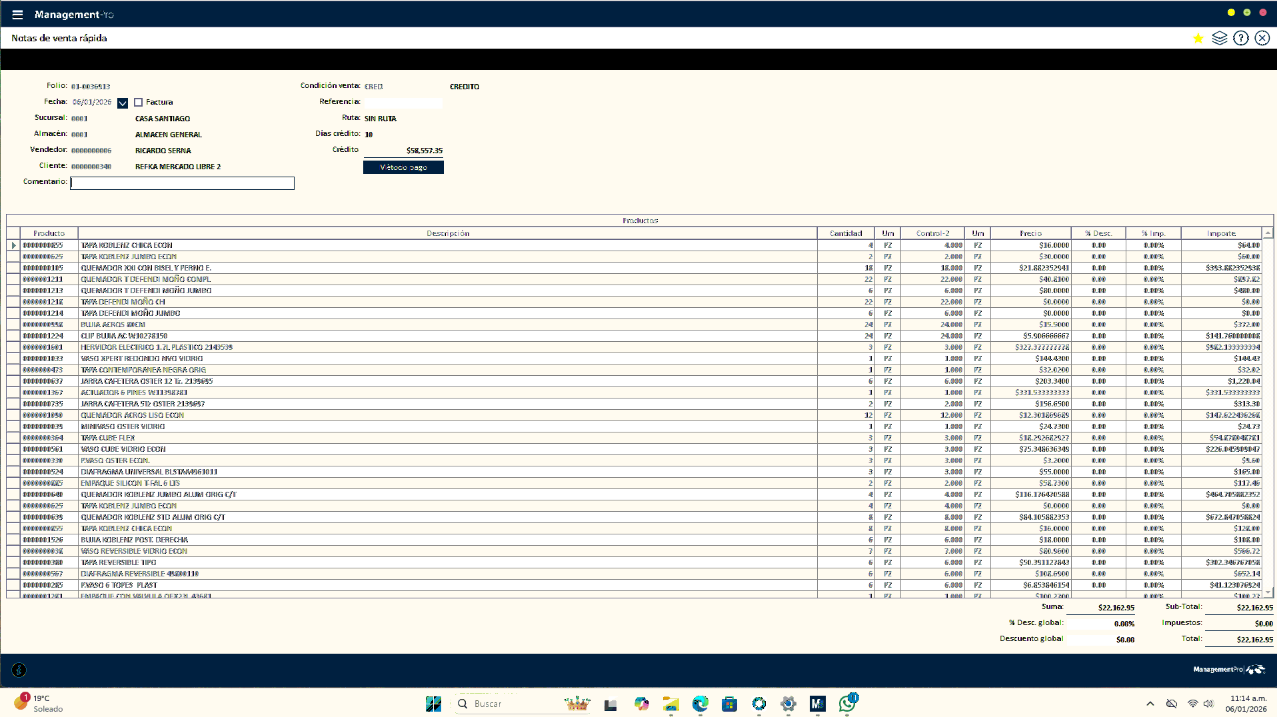Click the Comentario text field
This screenshot has width=1277, height=717.
pos(182,183)
